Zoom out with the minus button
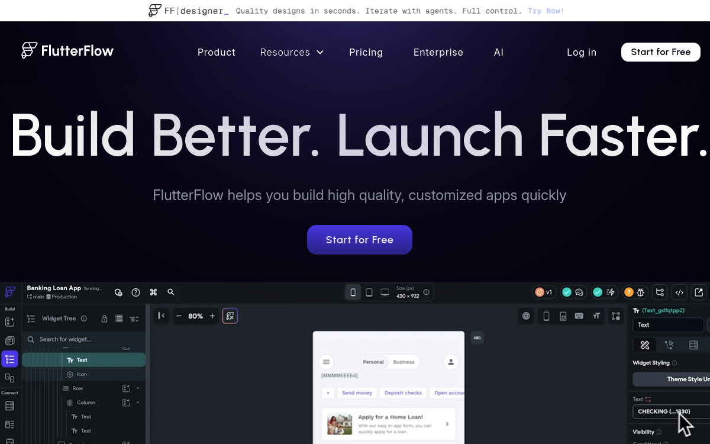This screenshot has height=444, width=710. (179, 316)
